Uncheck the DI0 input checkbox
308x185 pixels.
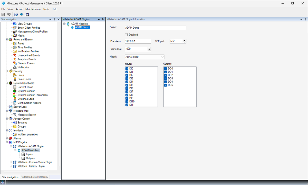127,69
